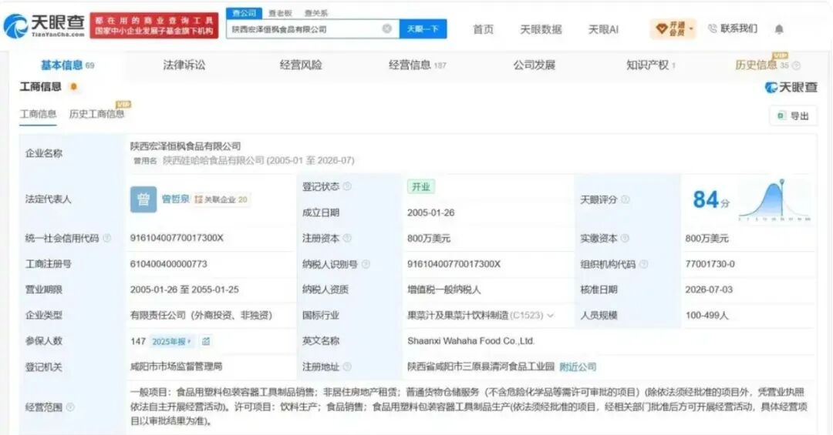Click the Tianyancha logo
833x435 pixels.
[44, 25]
